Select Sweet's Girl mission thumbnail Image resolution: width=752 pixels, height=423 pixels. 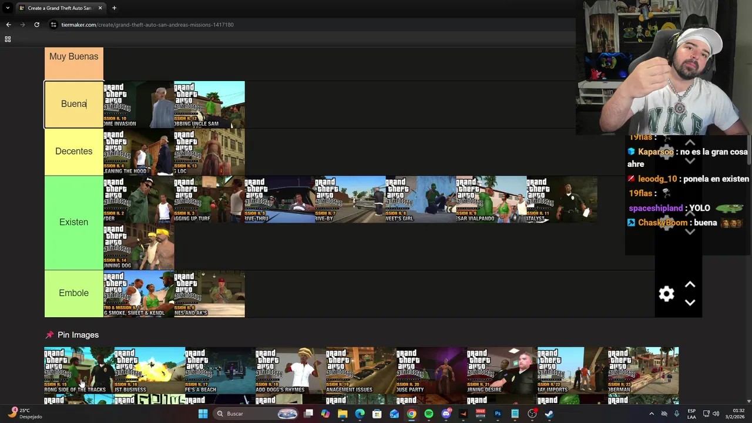421,199
